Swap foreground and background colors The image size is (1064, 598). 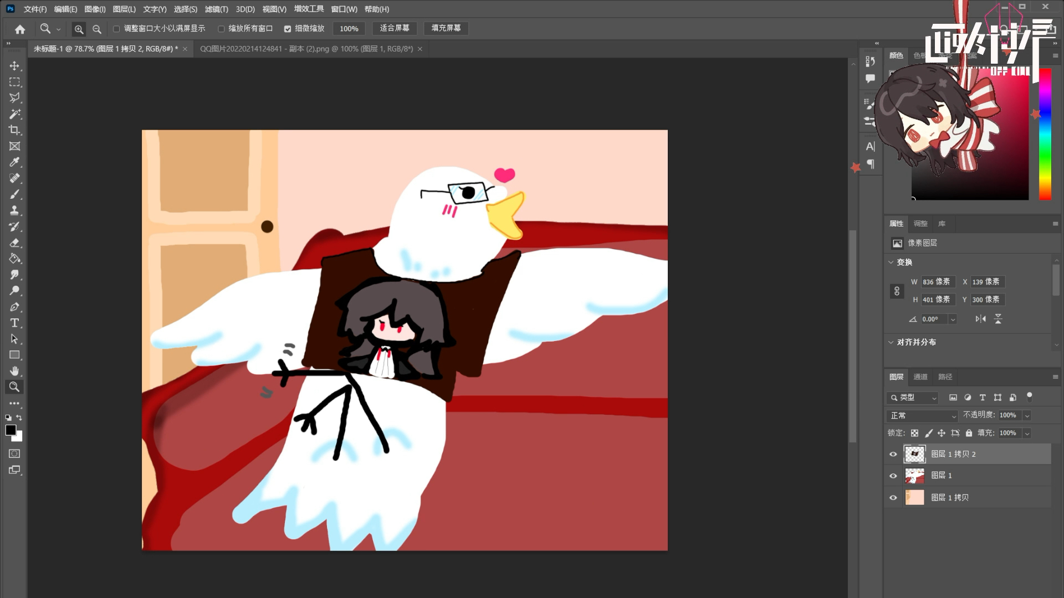(x=19, y=417)
